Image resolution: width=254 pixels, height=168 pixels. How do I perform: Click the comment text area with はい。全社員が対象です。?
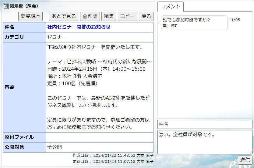tap(205, 142)
